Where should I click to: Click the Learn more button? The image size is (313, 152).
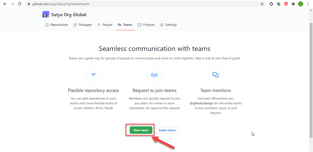(x=167, y=130)
